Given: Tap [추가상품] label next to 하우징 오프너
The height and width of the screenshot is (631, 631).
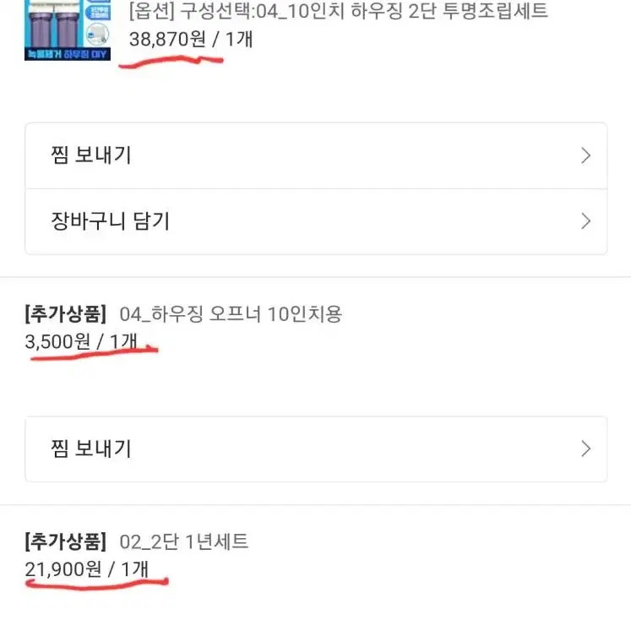Looking at the screenshot, I should [66, 314].
